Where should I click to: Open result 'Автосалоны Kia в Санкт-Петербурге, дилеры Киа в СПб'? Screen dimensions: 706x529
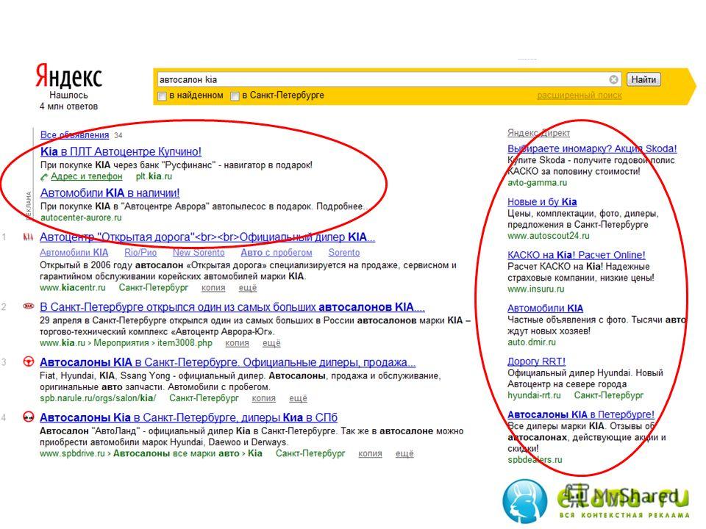tap(188, 417)
